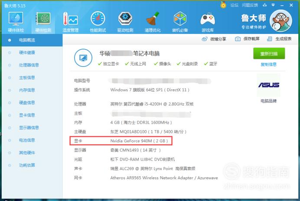Click the 摄像头 feature label
This screenshot has width=300, height=201.
165,64
